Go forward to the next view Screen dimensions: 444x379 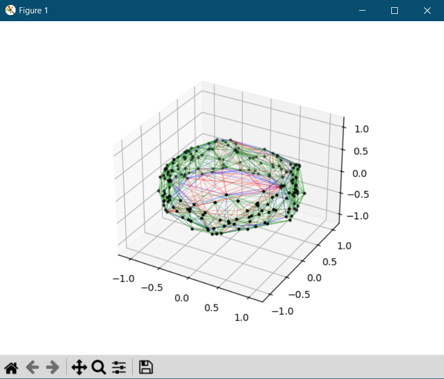pos(53,368)
